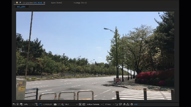Open the 50% magnification ratio dropdown
Viewport: 191px width, 107px height.
coord(29,104)
